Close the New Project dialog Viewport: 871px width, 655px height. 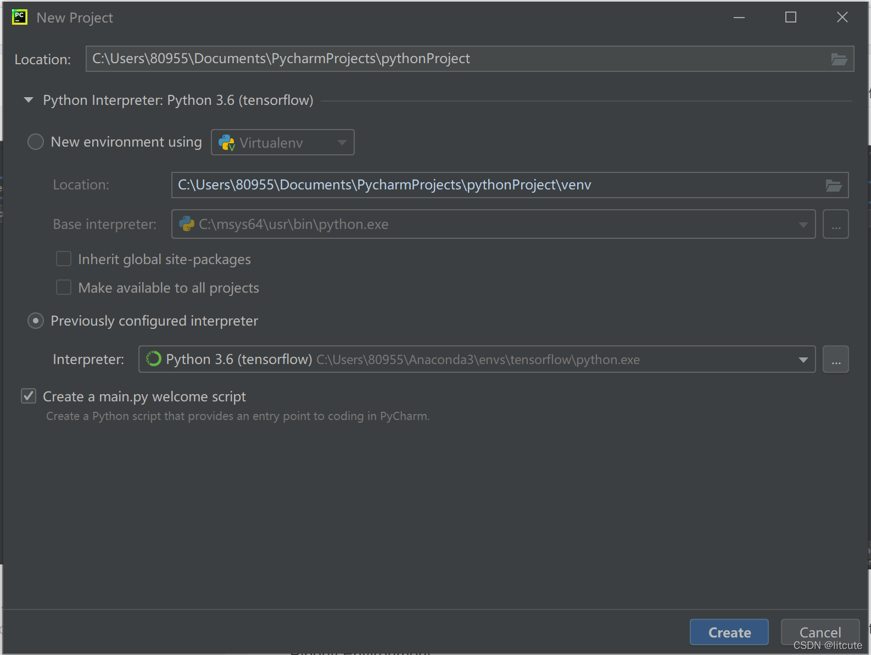point(842,18)
